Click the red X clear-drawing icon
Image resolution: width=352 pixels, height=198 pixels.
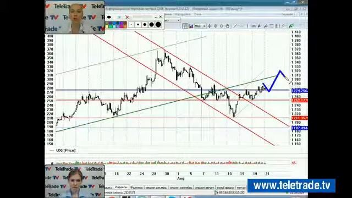point(127,17)
